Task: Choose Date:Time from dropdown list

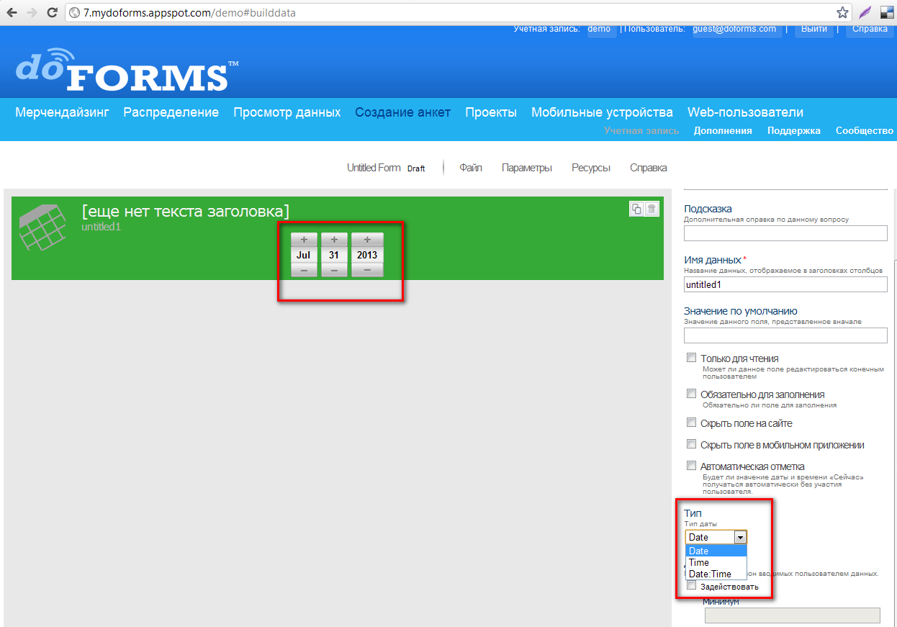Action: pyautogui.click(x=709, y=574)
